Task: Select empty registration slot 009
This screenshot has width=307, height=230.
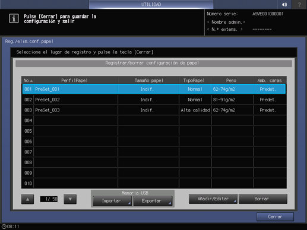Action: pos(154,173)
